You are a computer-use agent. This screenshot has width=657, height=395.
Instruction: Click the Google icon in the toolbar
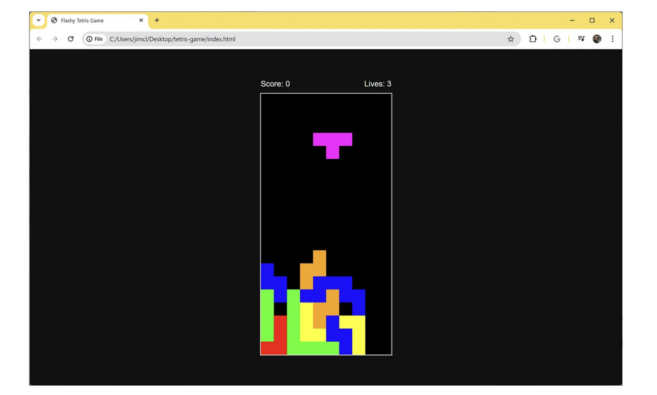(556, 39)
